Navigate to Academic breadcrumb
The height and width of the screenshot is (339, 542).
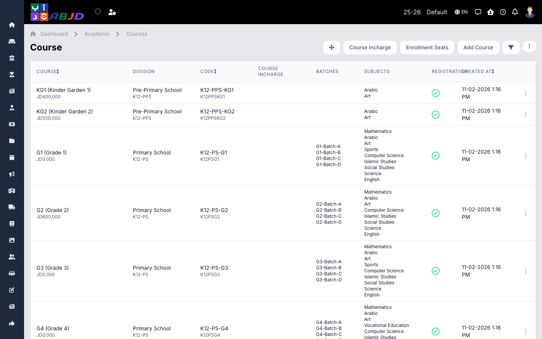pos(97,34)
